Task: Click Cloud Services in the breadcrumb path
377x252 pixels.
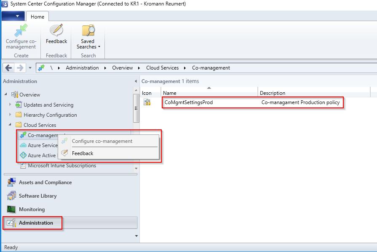Action: pos(162,68)
